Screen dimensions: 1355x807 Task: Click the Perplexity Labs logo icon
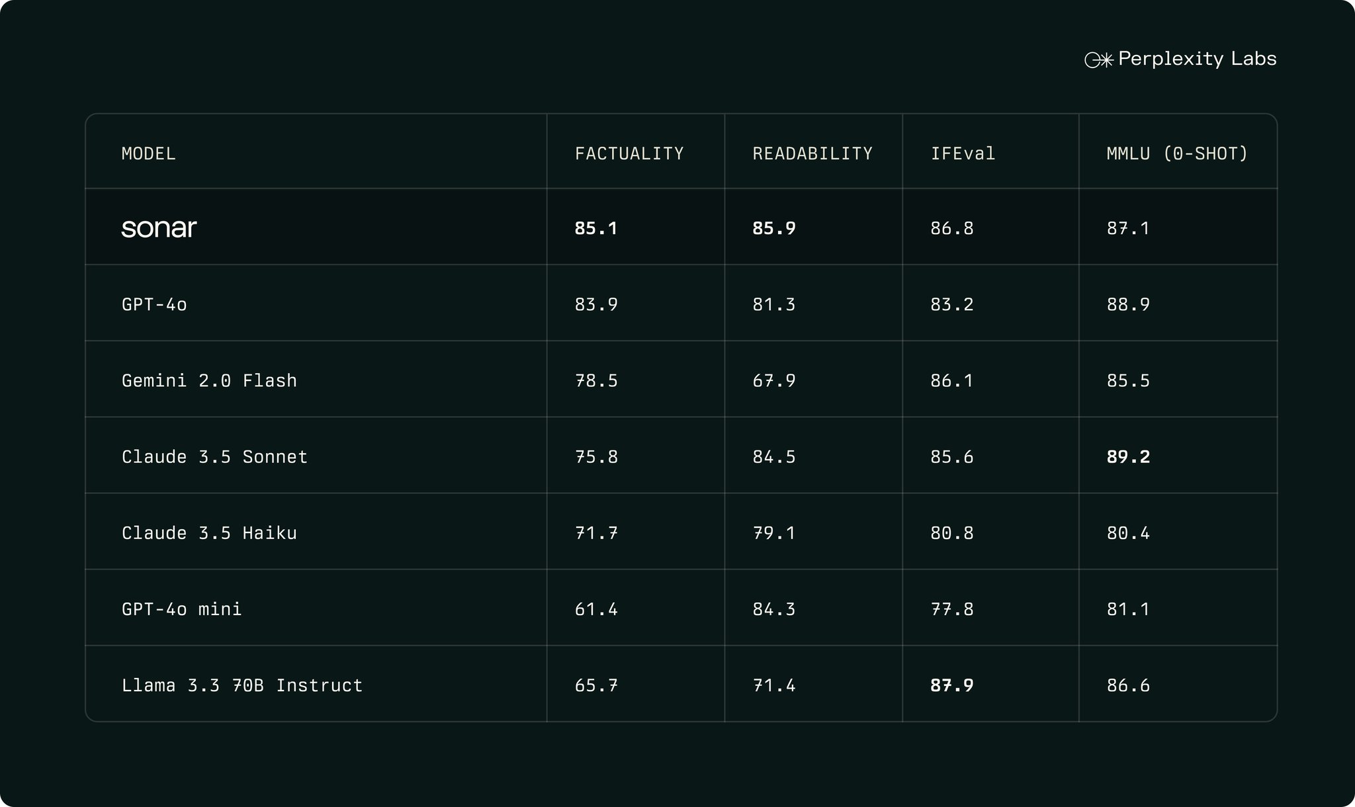coord(1099,60)
